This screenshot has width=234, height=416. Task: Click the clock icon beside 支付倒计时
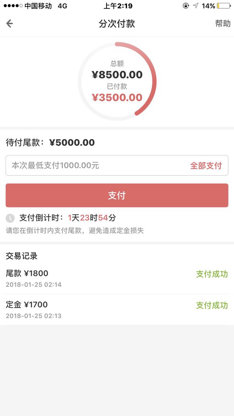[x=10, y=218]
